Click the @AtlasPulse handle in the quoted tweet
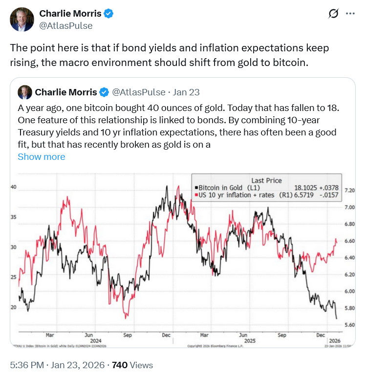365x375 pixels. 136,92
